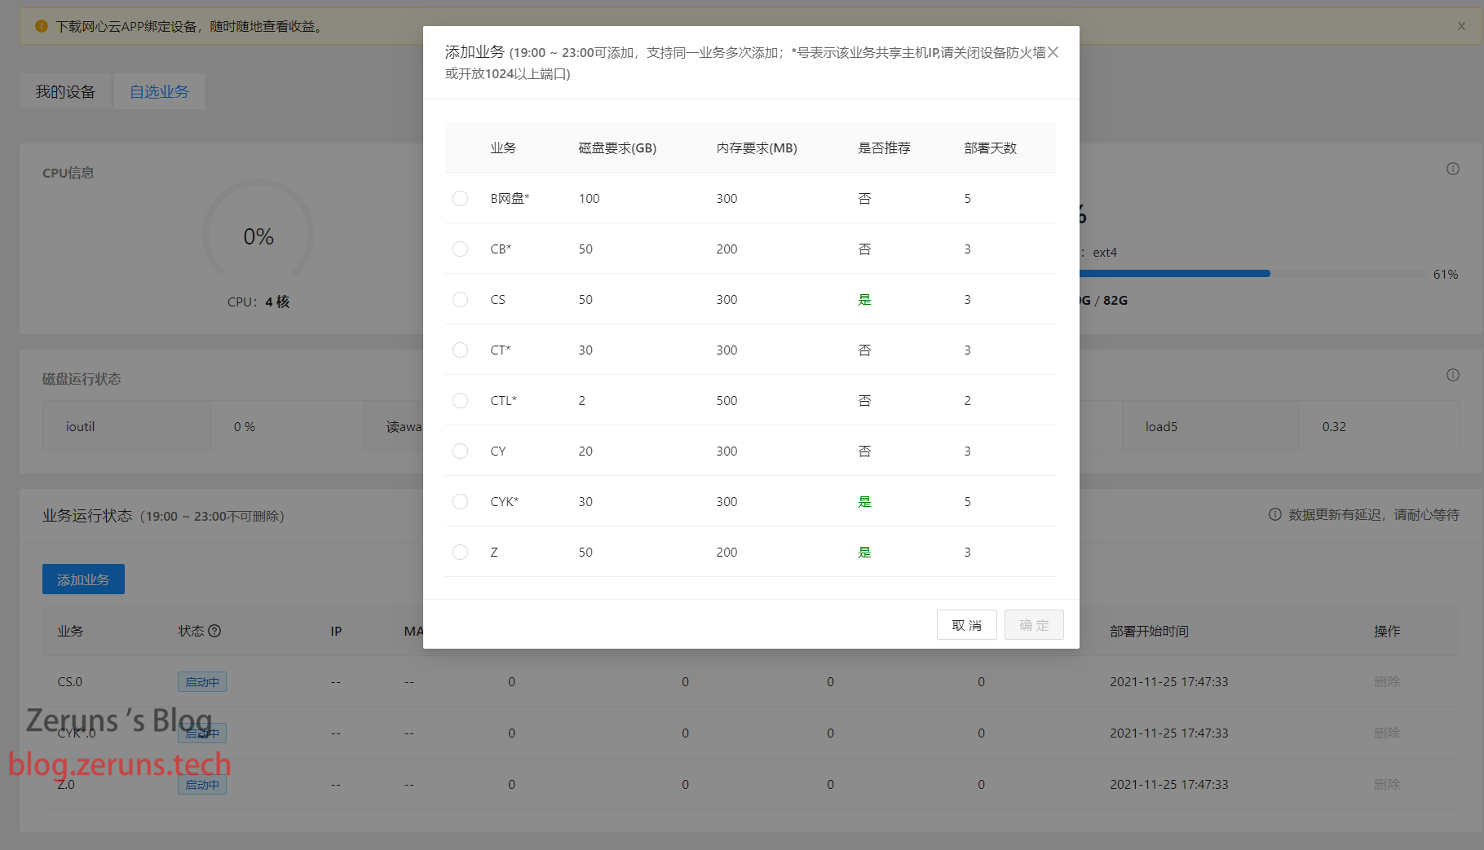Image resolution: width=1484 pixels, height=850 pixels.
Task: Click the 部署天数 column header
Action: pyautogui.click(x=990, y=148)
